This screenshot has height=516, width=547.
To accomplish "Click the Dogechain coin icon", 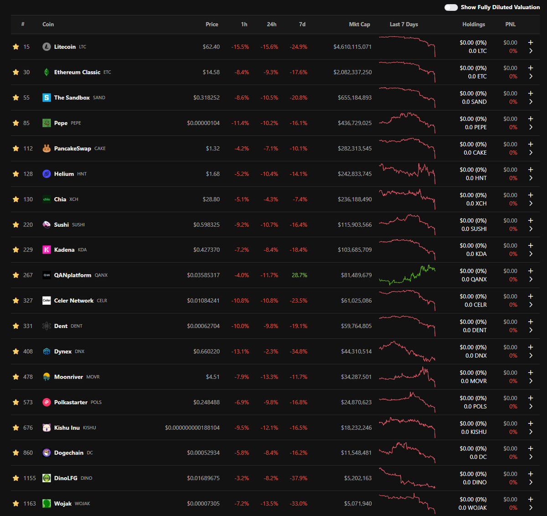I will click(46, 453).
